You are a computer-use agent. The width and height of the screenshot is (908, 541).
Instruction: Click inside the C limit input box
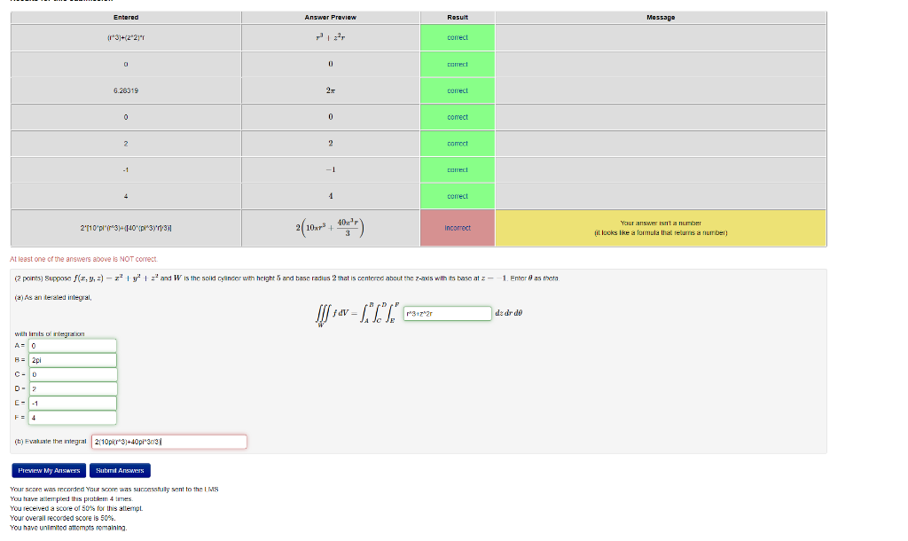coord(72,374)
